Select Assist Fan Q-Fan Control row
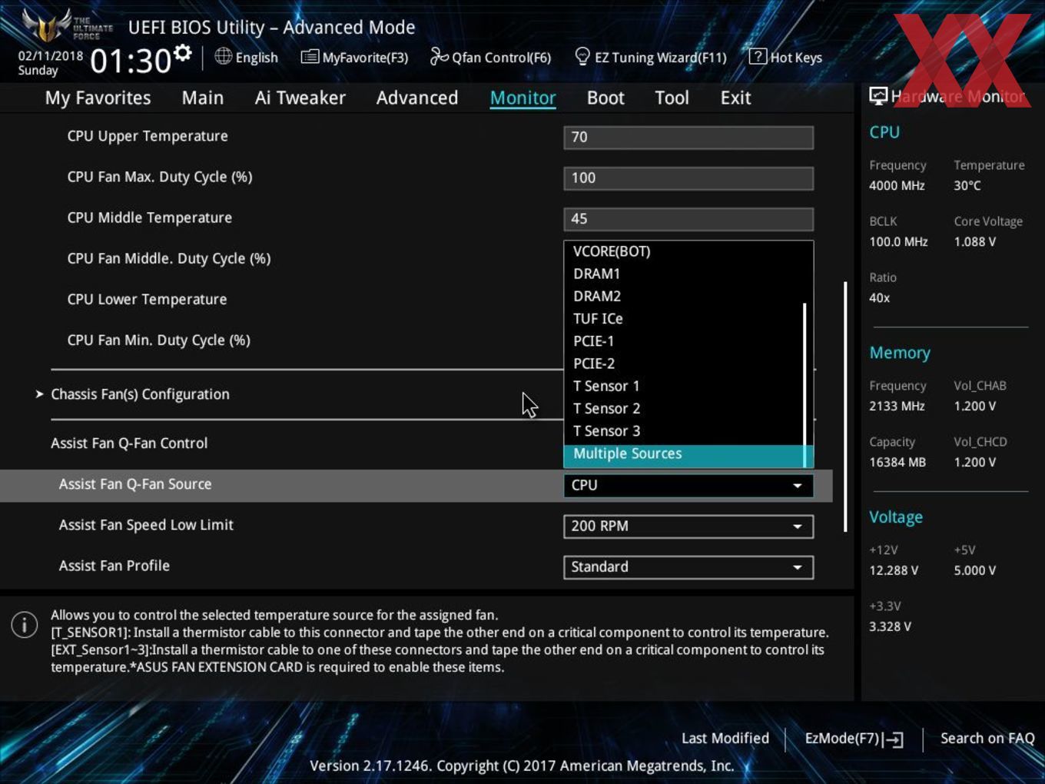 point(129,443)
